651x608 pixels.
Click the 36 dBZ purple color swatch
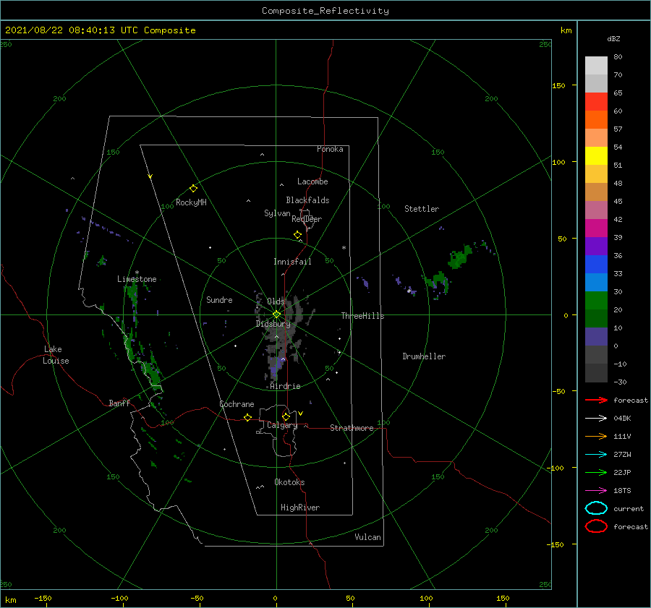(x=596, y=246)
